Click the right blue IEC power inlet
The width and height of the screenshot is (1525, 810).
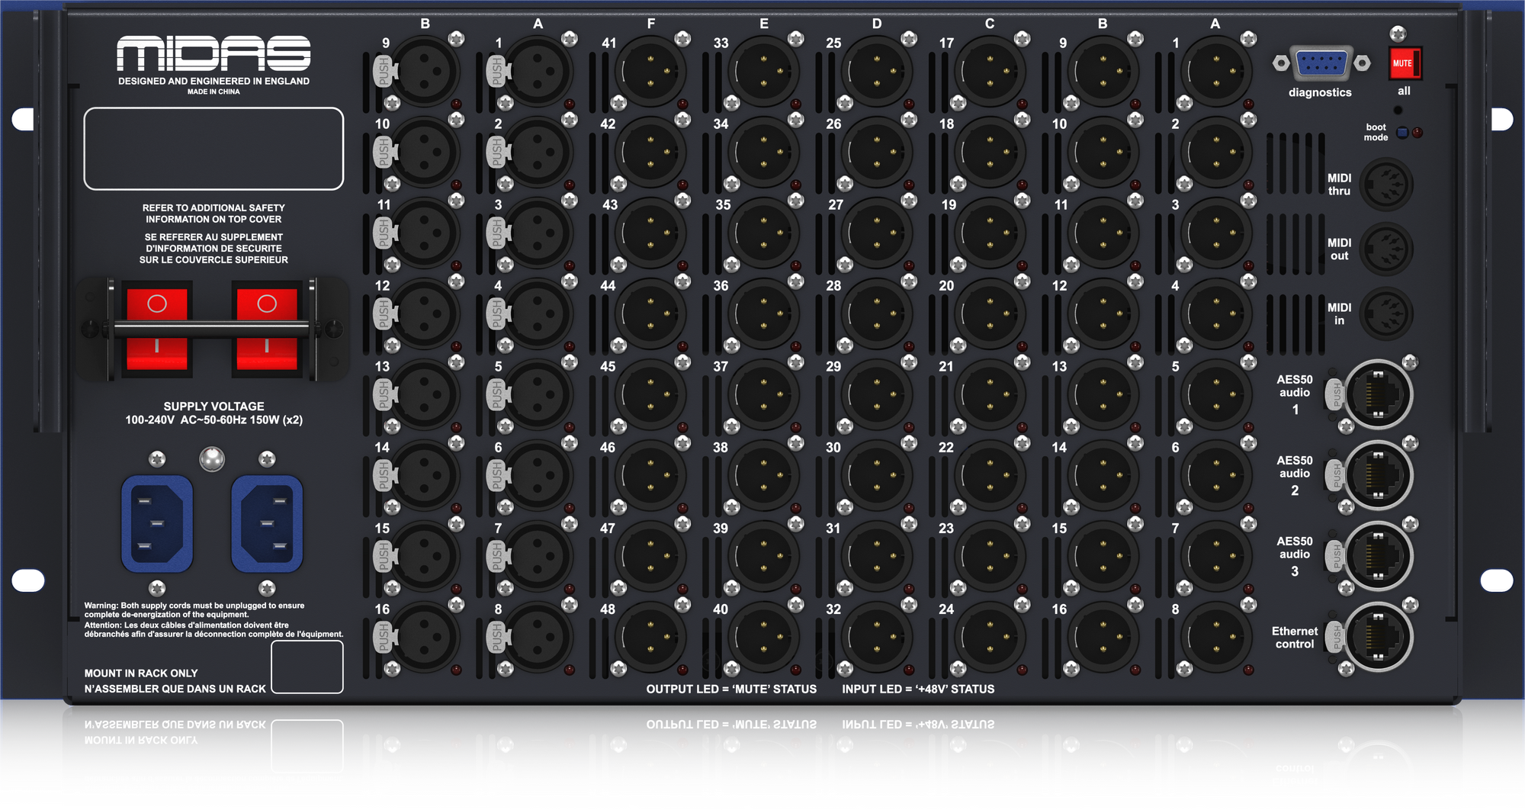267,523
